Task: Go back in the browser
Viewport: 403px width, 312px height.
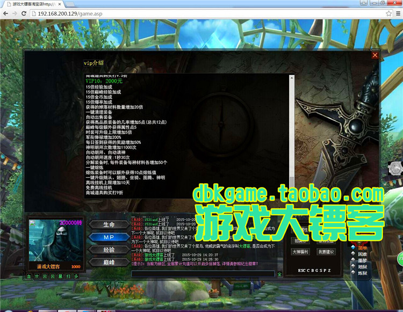Action: click(x=5, y=13)
